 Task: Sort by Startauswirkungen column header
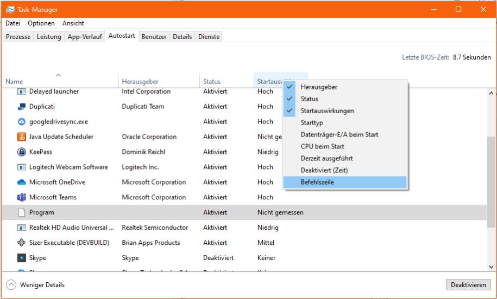click(x=268, y=80)
